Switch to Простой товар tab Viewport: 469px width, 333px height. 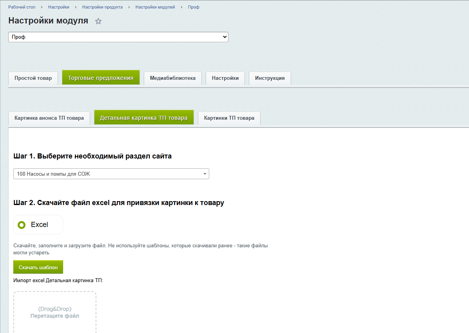click(33, 78)
